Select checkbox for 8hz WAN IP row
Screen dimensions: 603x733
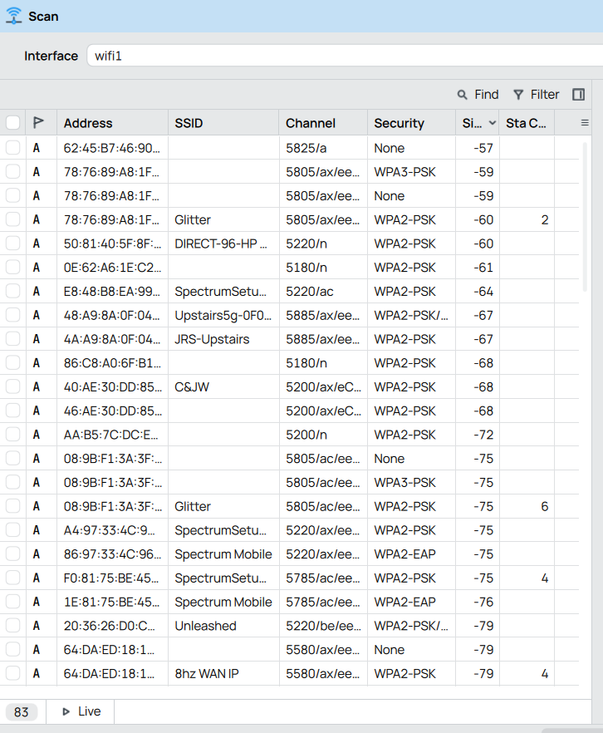(12, 673)
